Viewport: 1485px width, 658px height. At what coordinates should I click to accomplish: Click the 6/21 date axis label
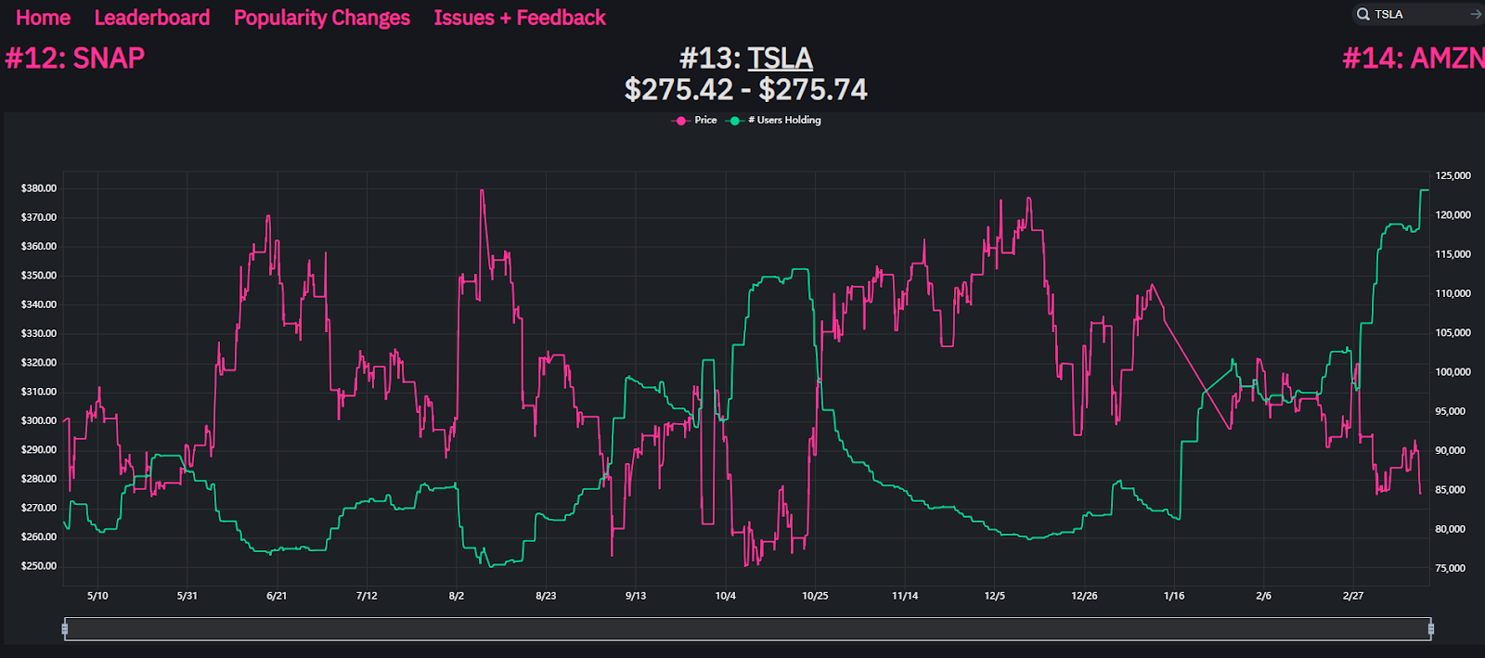point(277,596)
